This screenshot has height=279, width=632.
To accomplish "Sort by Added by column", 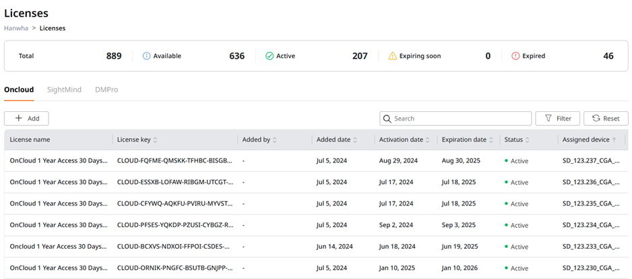I will click(274, 140).
